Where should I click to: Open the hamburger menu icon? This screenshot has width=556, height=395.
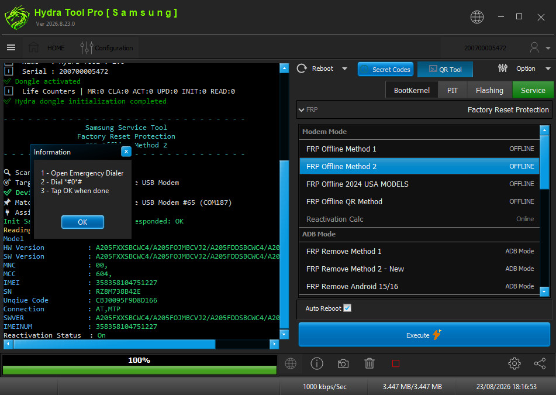click(11, 47)
